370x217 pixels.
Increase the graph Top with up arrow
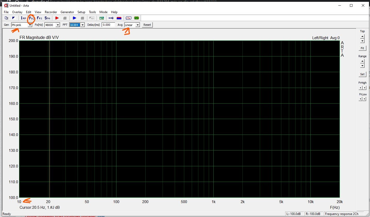pyautogui.click(x=362, y=37)
